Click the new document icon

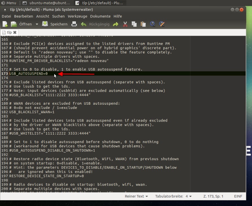[x=5, y=24]
